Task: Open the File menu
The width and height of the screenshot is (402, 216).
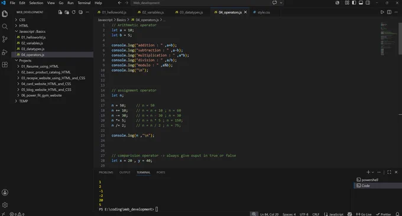Action: coord(12,3)
